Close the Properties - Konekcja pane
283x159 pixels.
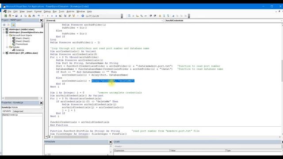tap(41, 103)
